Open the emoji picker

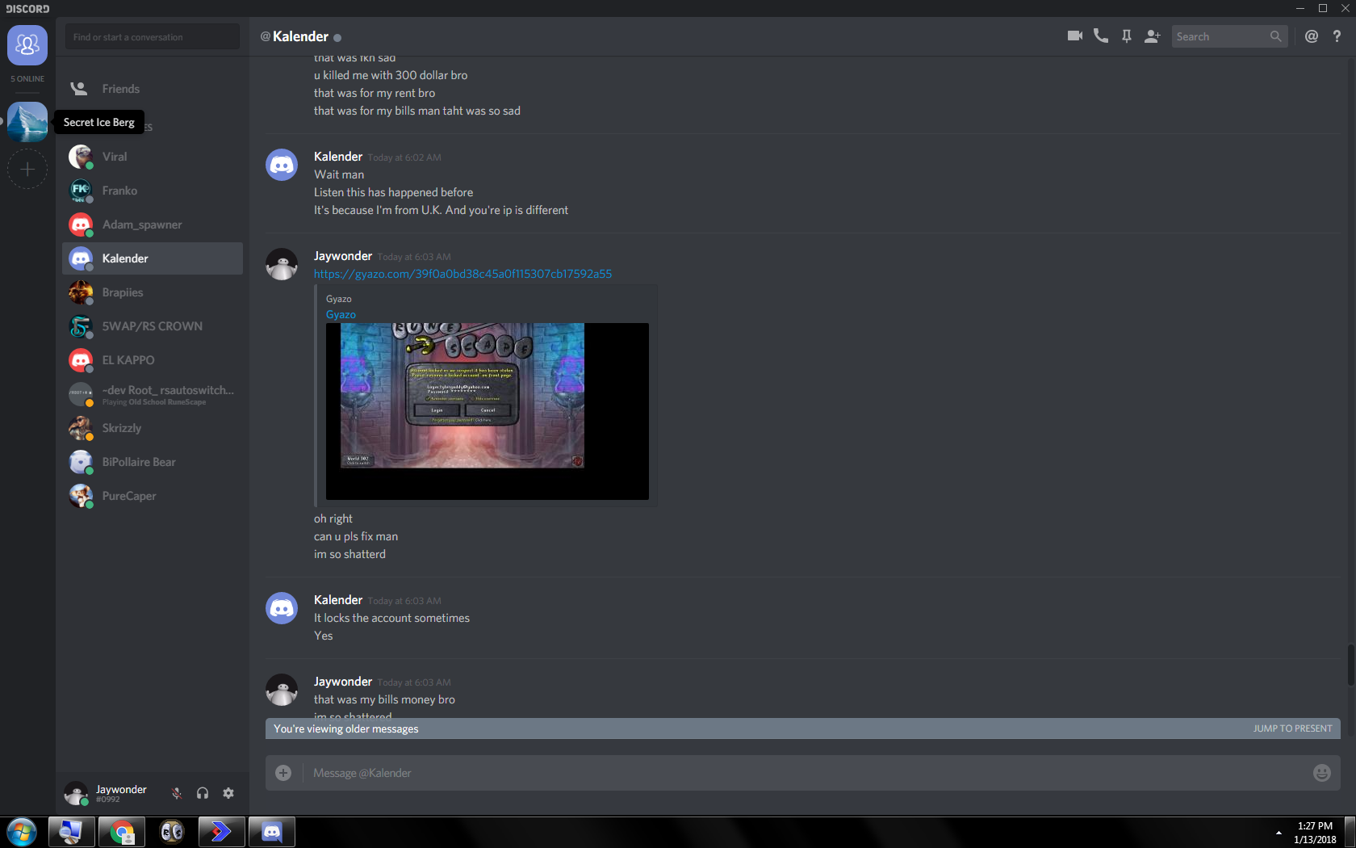(1321, 773)
